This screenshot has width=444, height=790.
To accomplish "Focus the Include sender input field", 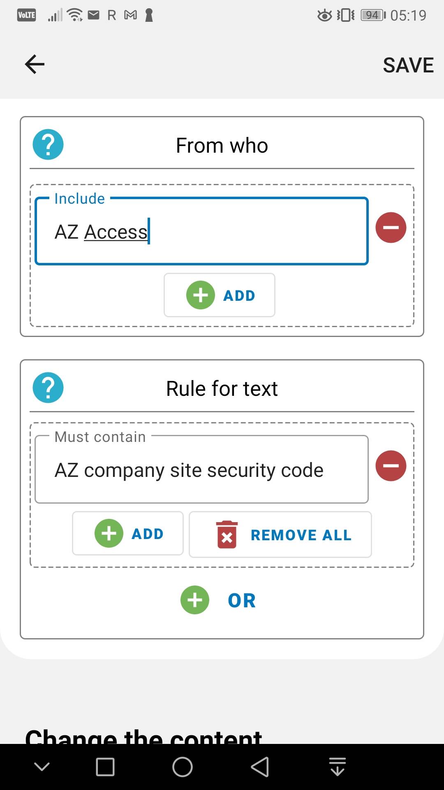I will [x=201, y=232].
